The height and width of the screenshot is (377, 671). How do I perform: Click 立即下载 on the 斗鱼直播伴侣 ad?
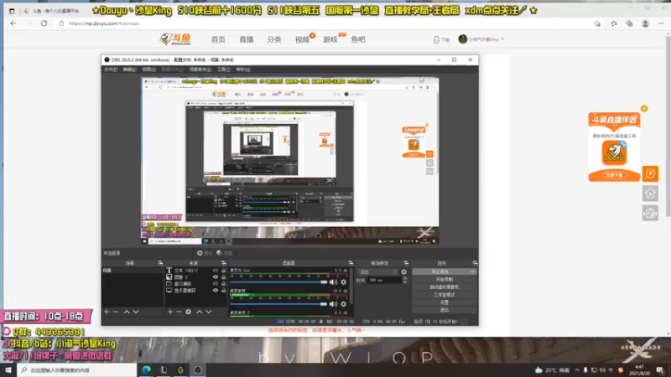point(614,175)
